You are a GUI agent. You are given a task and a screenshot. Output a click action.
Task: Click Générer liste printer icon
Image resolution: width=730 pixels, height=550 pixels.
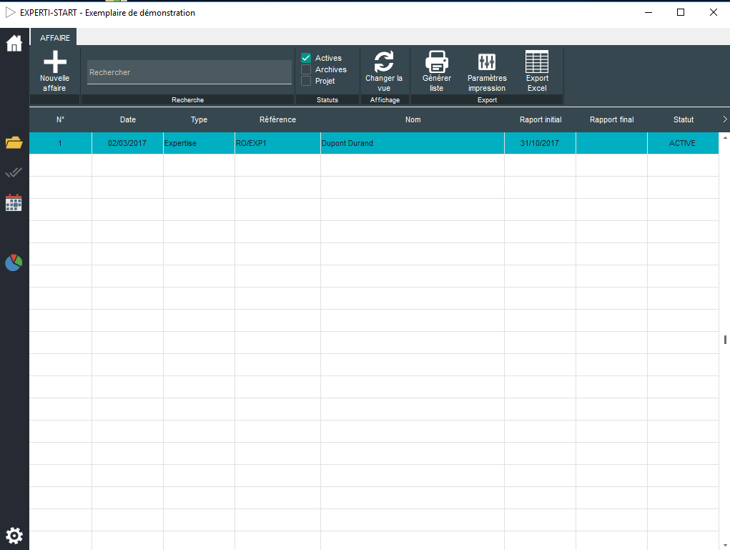pos(437,62)
